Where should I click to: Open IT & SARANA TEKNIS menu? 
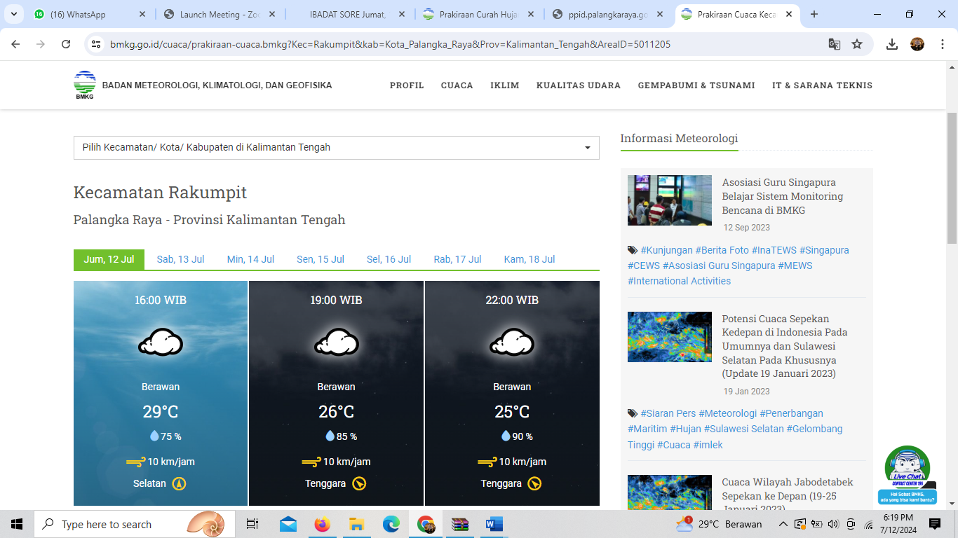click(x=823, y=85)
